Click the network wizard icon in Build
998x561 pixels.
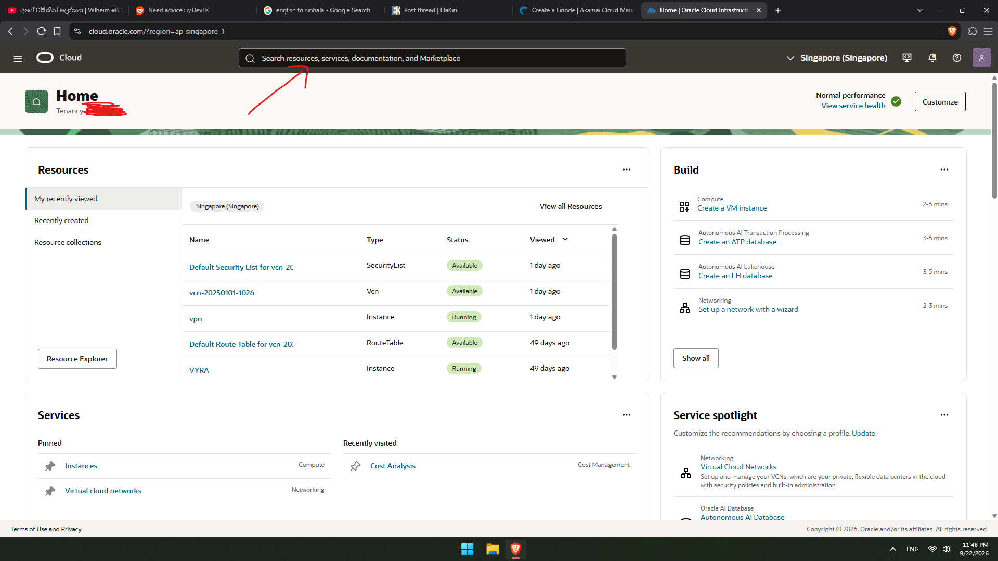(x=685, y=308)
